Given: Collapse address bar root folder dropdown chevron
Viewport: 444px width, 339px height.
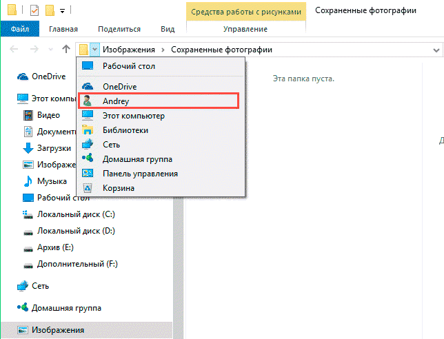Looking at the screenshot, I should 94,50.
